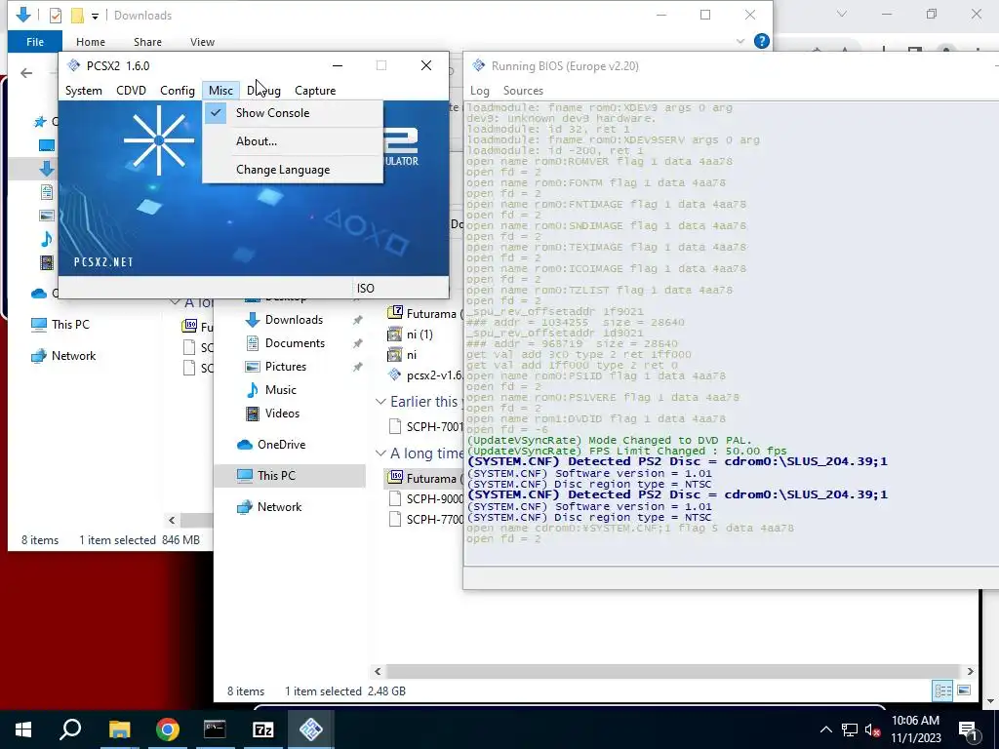The image size is (999, 749).
Task: Click the Misc menu header
Action: (x=220, y=91)
